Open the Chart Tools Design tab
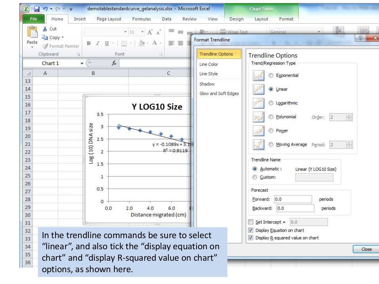379x284 pixels. pyautogui.click(x=237, y=19)
